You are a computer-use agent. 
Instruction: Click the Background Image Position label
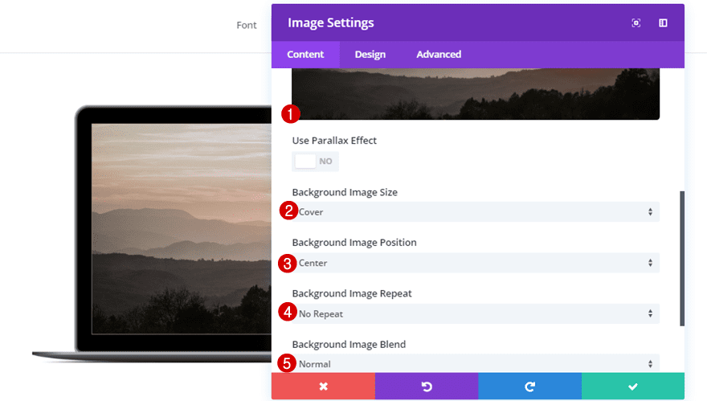click(x=354, y=242)
